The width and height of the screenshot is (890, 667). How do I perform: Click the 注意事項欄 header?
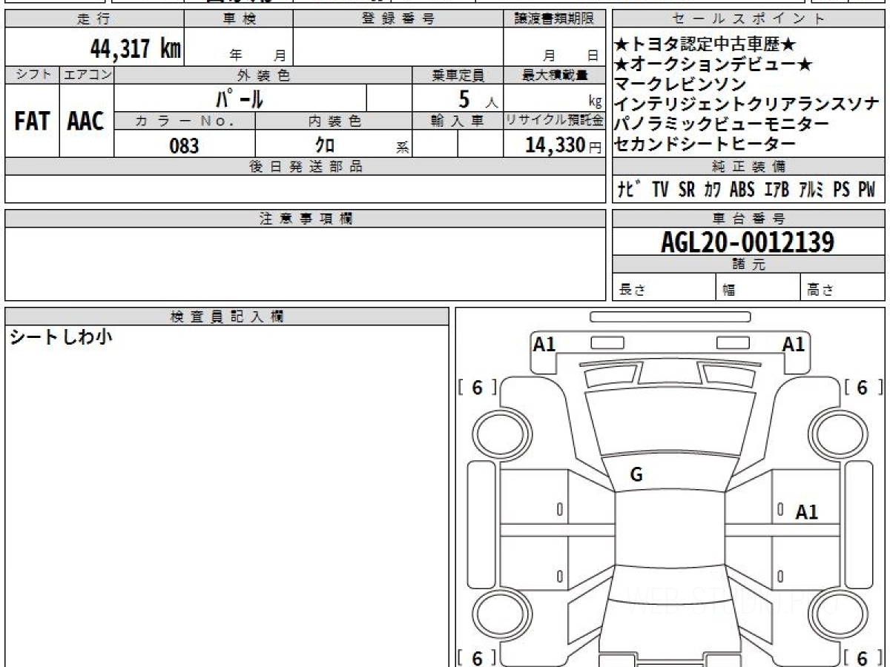coord(306,219)
